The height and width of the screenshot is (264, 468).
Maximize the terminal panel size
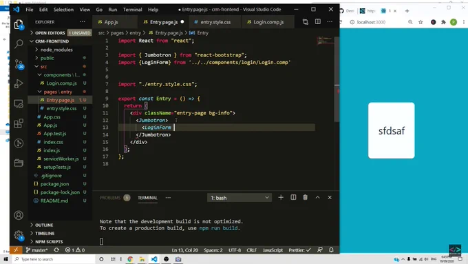317,198
